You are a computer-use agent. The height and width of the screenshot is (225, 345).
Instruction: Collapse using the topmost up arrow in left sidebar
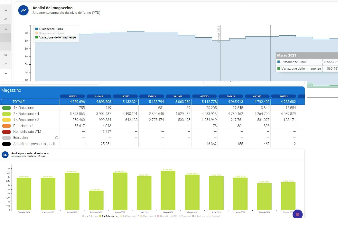6,10
